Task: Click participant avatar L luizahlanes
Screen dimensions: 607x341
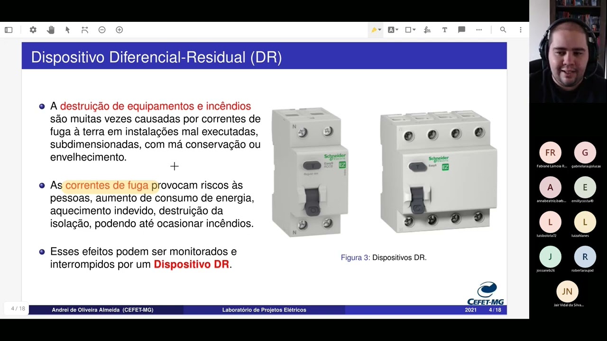Action: (585, 222)
